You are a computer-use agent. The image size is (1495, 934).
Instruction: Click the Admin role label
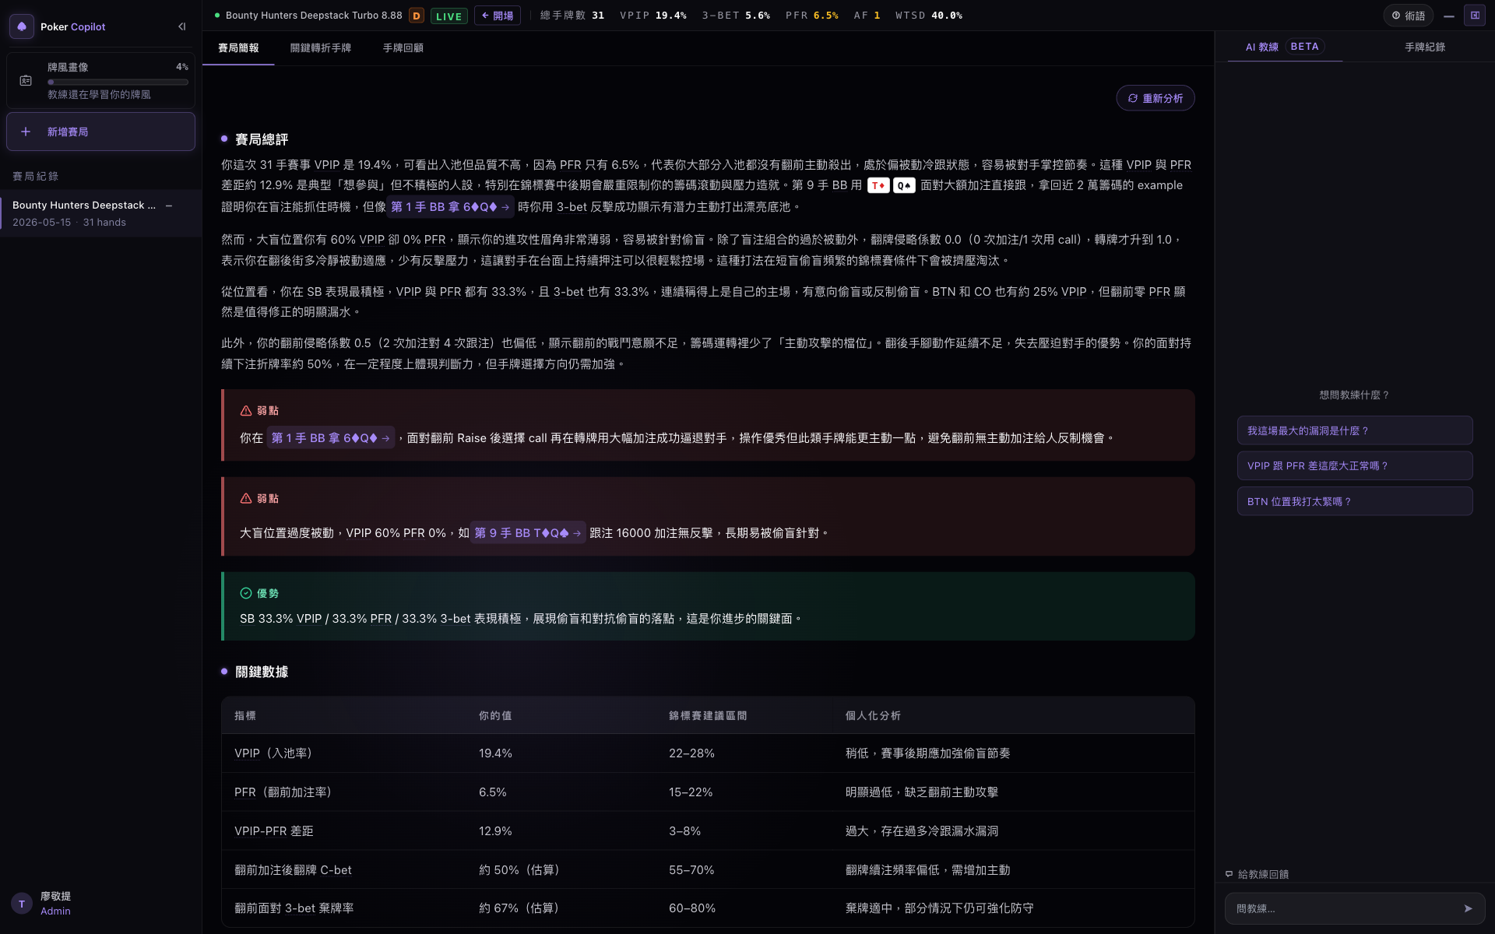click(x=55, y=911)
